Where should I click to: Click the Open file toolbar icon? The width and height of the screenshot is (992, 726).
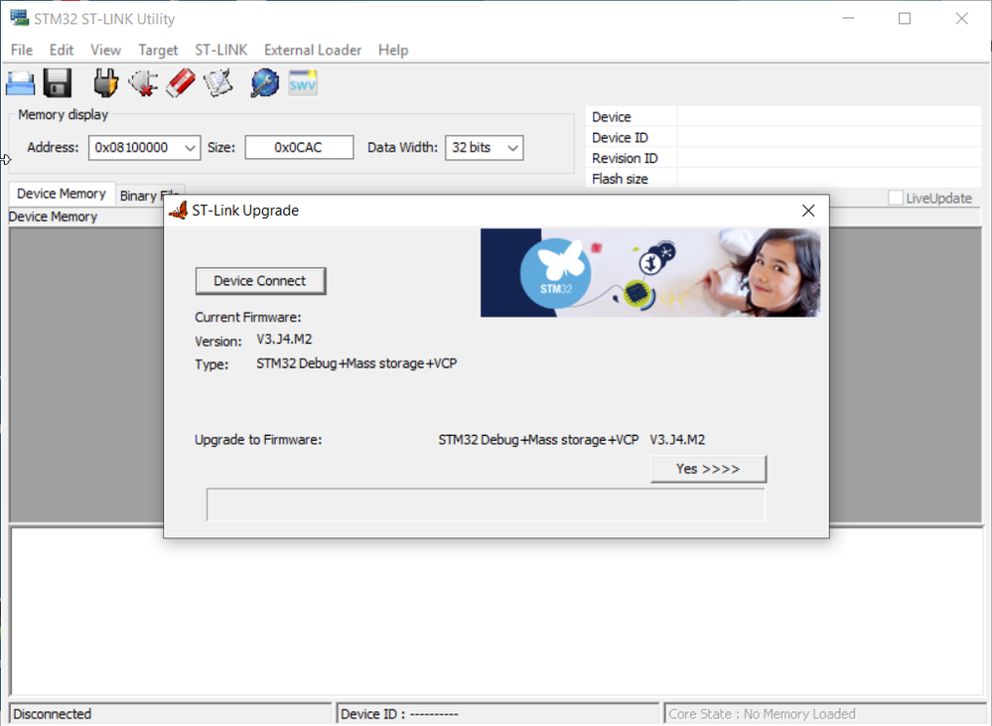[x=20, y=82]
